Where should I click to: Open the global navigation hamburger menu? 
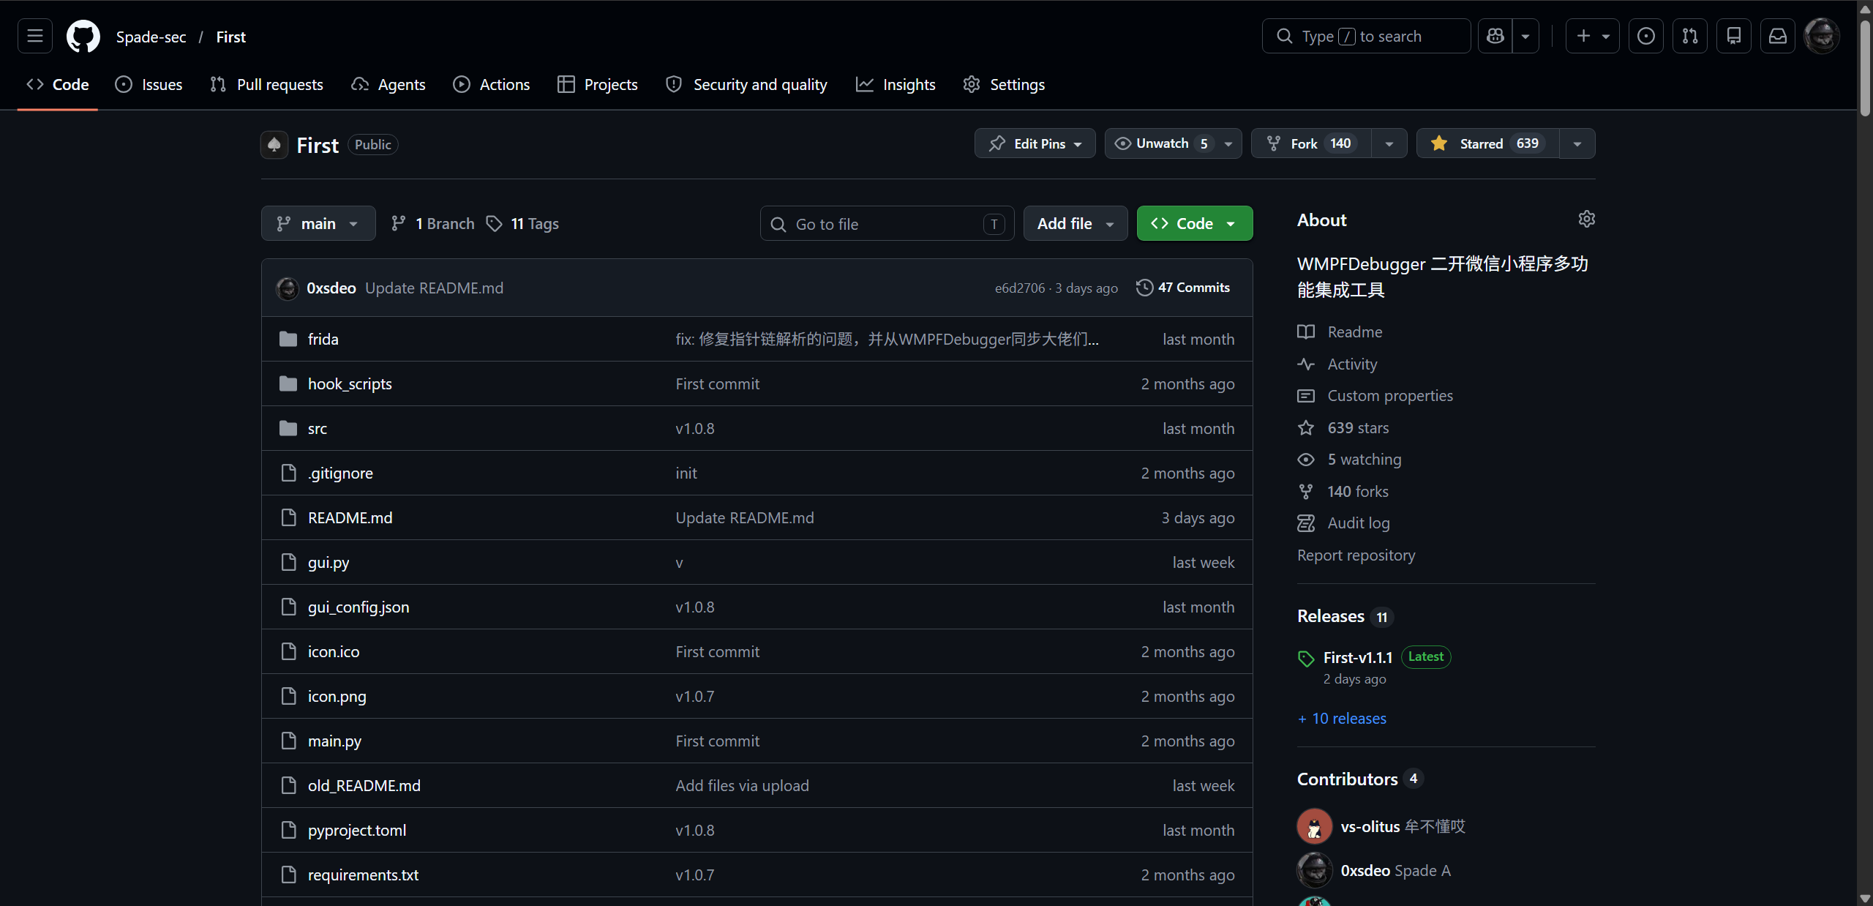[35, 36]
